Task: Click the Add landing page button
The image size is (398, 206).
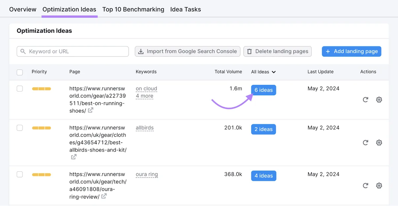Action: (352, 51)
